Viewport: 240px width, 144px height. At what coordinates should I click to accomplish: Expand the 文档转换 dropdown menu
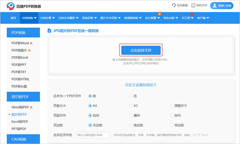(x=29, y=18)
